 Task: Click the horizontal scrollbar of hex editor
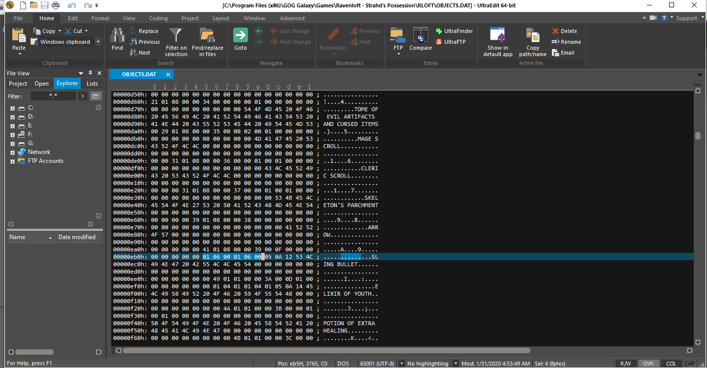pos(326,351)
